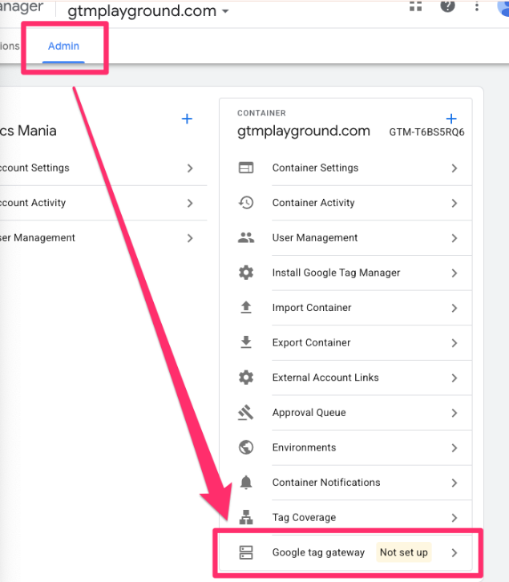Expand the External Account Links chevron
509x582 pixels.
(454, 378)
